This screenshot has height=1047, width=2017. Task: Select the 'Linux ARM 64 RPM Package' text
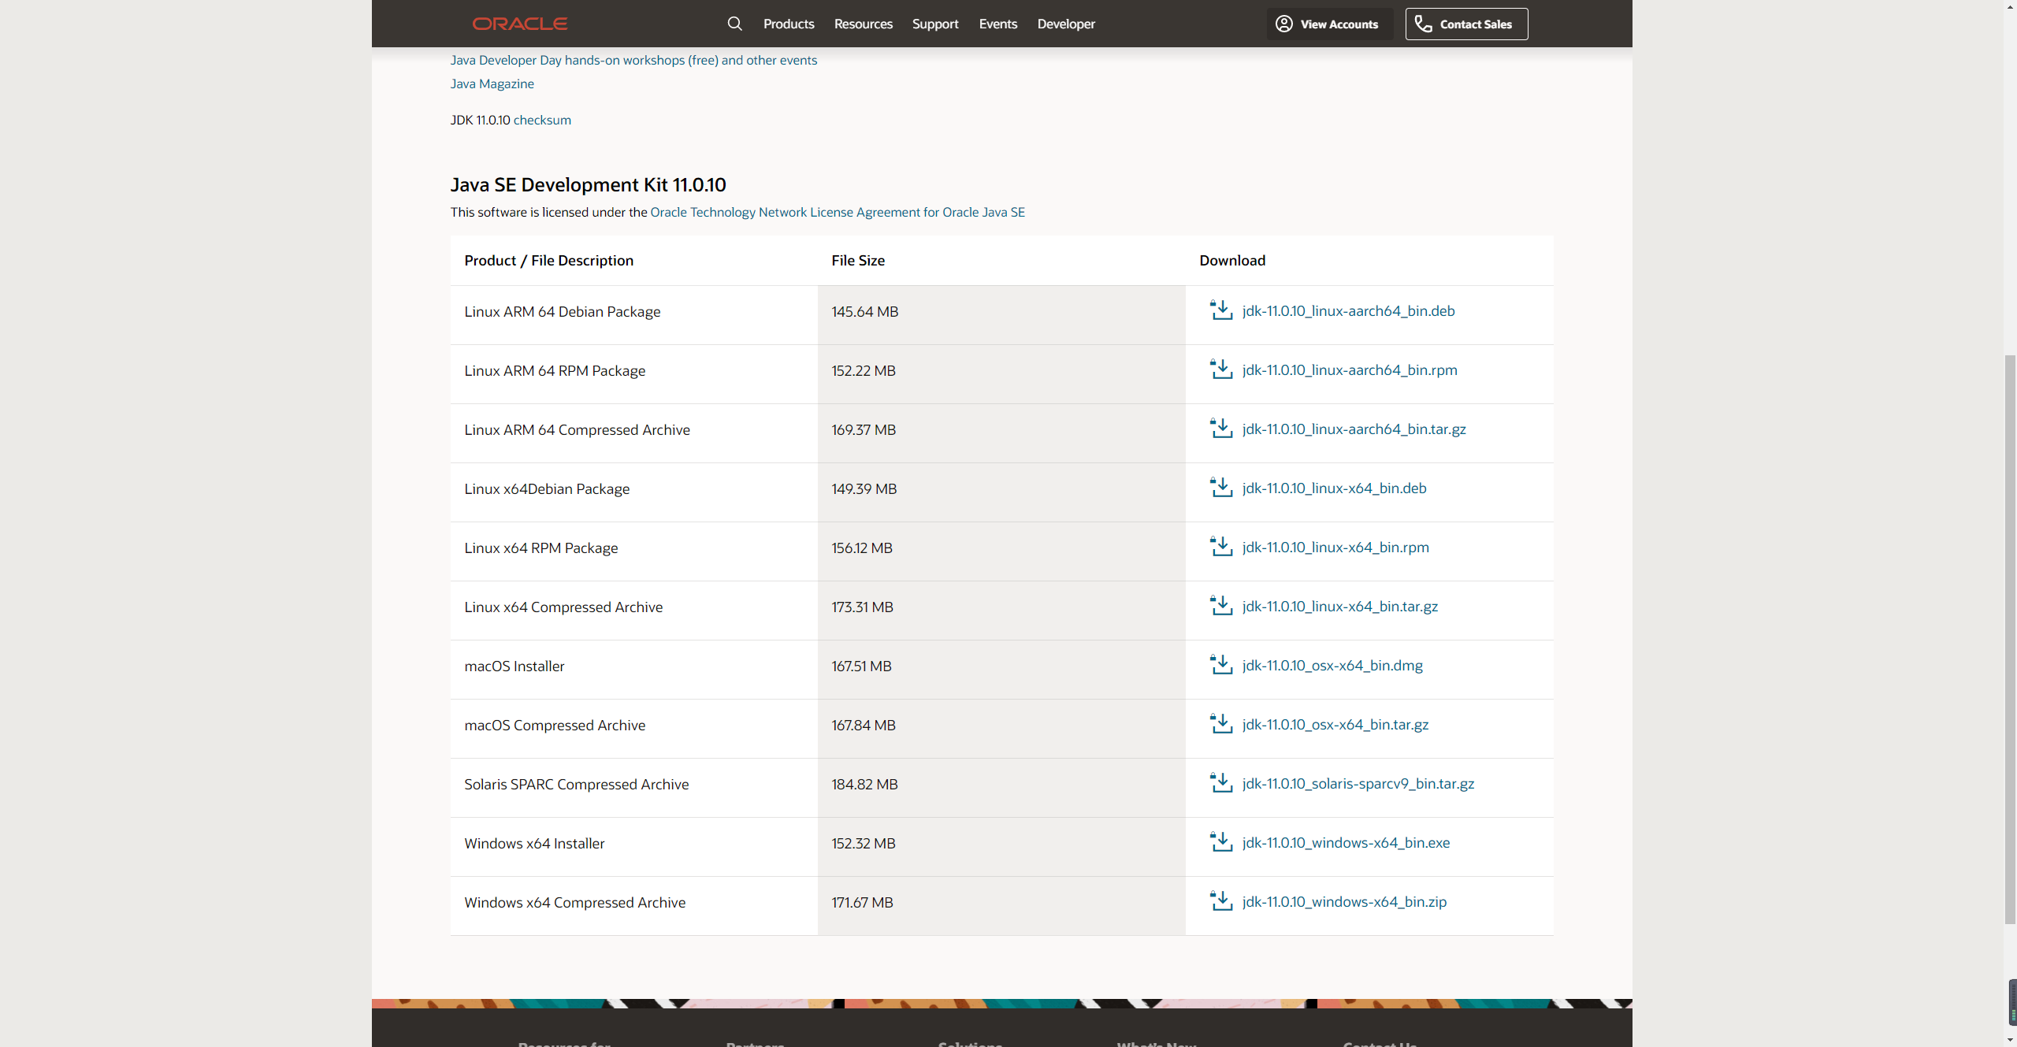(x=555, y=370)
